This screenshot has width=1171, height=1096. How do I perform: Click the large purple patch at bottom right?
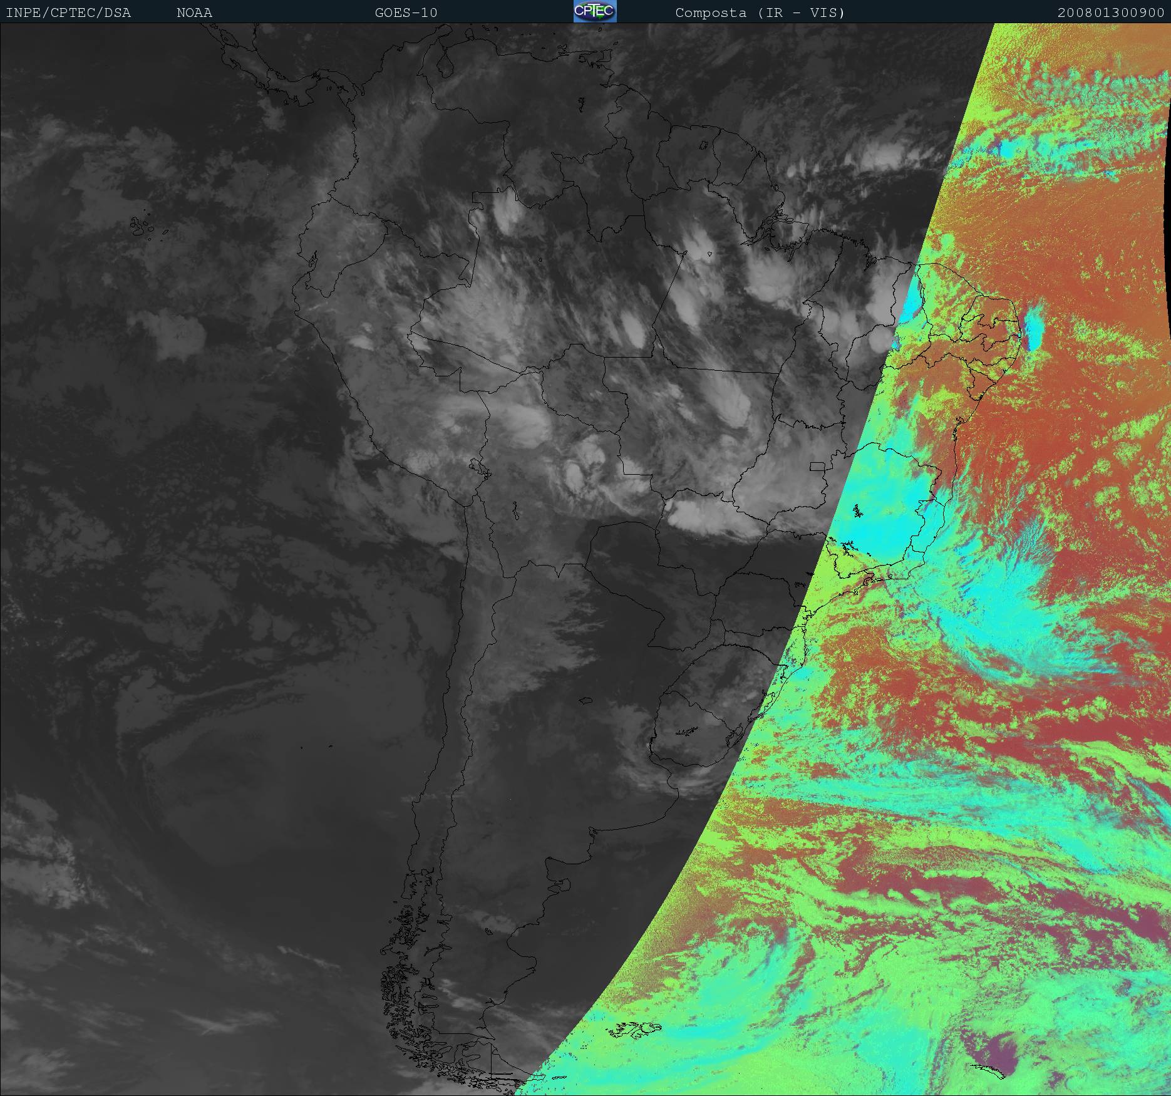pos(997,1051)
